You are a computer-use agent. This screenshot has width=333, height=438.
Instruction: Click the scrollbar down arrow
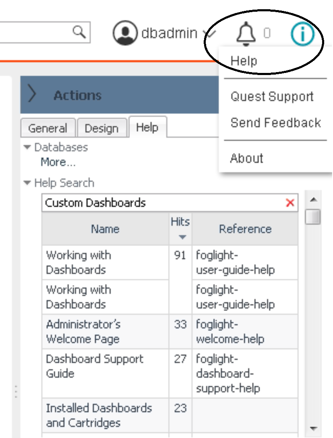[x=313, y=428]
